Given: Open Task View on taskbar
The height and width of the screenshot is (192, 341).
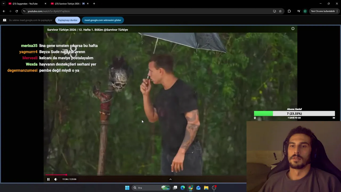Looking at the screenshot, I should coord(175,188).
